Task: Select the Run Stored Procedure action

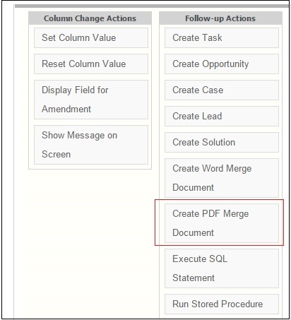Action: (222, 304)
